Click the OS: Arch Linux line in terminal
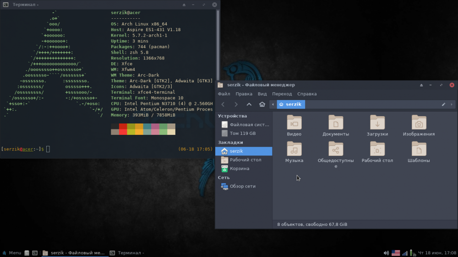The image size is (458, 257). coord(139,24)
